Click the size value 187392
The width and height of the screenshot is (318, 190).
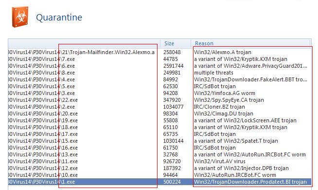tap(172, 168)
